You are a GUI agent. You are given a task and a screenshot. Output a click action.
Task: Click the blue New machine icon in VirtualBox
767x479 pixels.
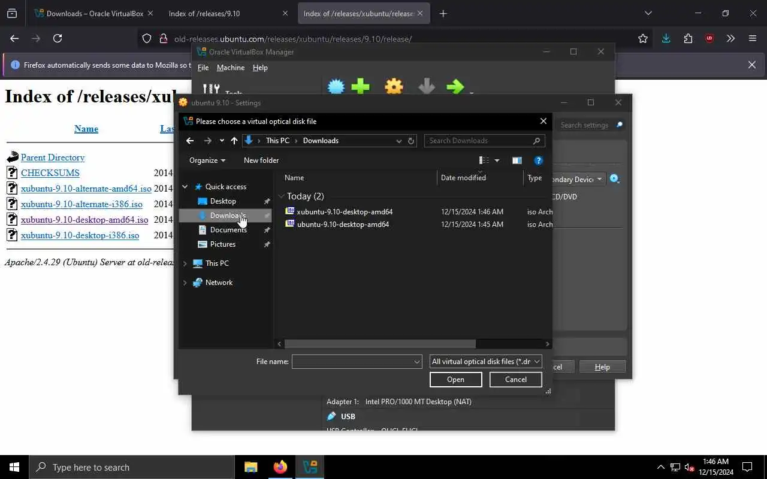336,87
